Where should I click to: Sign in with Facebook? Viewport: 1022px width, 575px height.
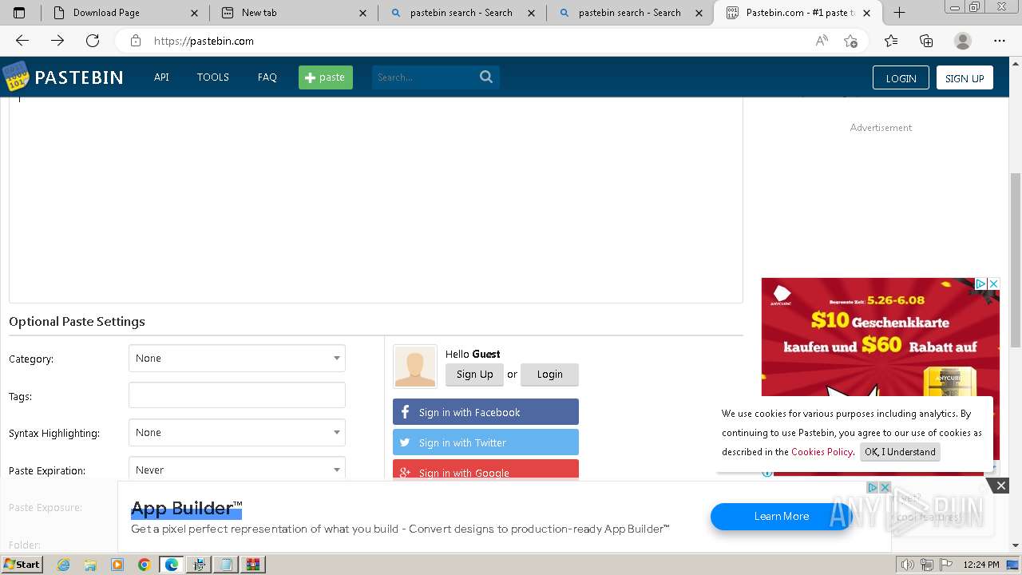click(485, 412)
